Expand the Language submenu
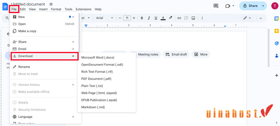Screen dimensions: 280x126 44,117
